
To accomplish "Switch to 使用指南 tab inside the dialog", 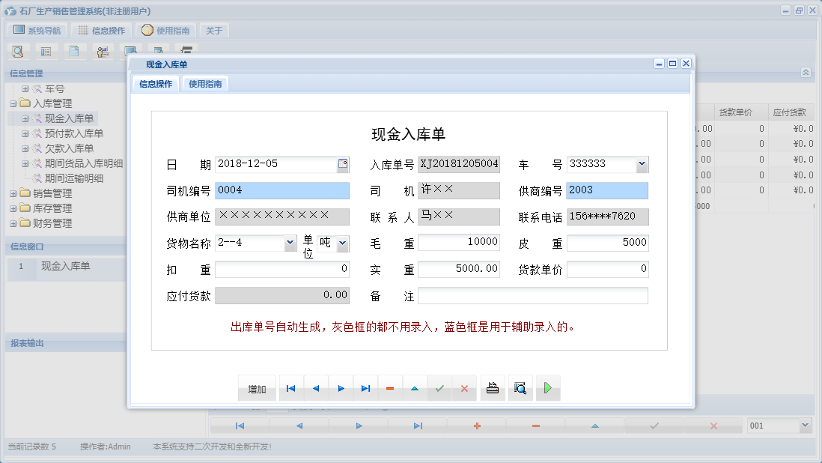I will click(205, 84).
